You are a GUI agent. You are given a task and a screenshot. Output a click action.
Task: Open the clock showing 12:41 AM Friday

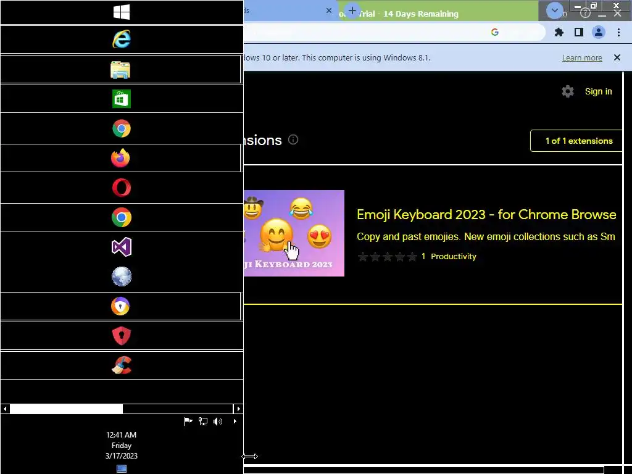click(x=122, y=446)
